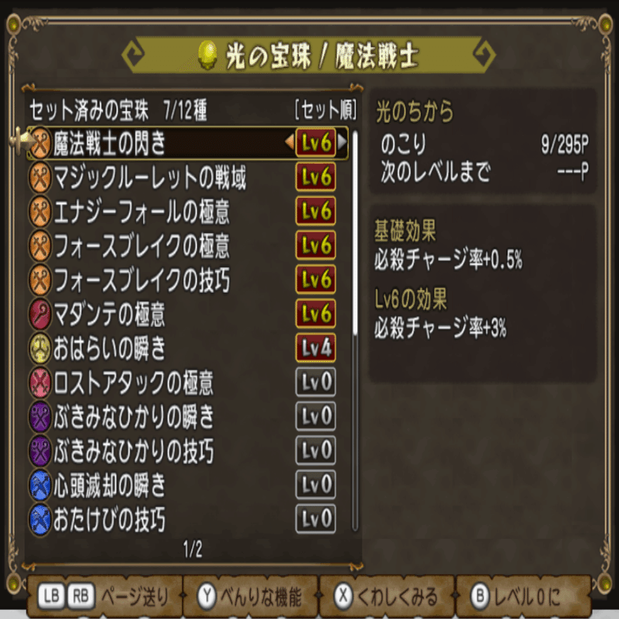Increase 魔法戦士の閃き level with right arrow
Viewport: 619px width, 619px height.
pyautogui.click(x=343, y=142)
